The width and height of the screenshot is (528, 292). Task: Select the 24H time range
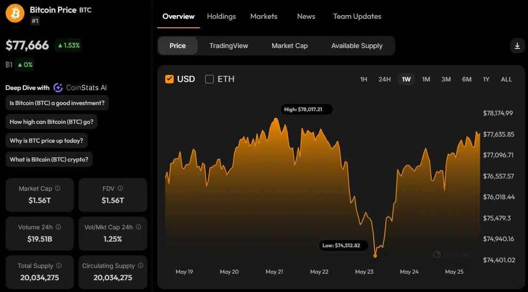pyautogui.click(x=384, y=79)
